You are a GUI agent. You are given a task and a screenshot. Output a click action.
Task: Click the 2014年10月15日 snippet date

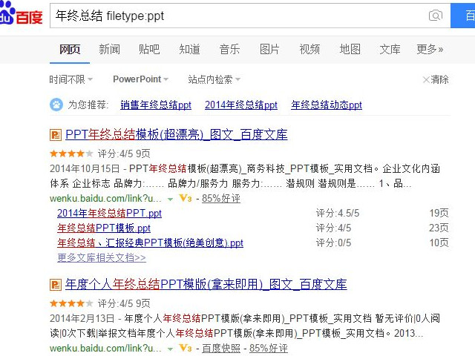pyautogui.click(x=85, y=168)
